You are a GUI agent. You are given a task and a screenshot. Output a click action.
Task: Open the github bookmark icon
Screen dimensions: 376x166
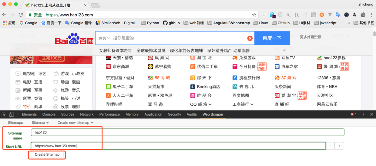tap(165, 23)
